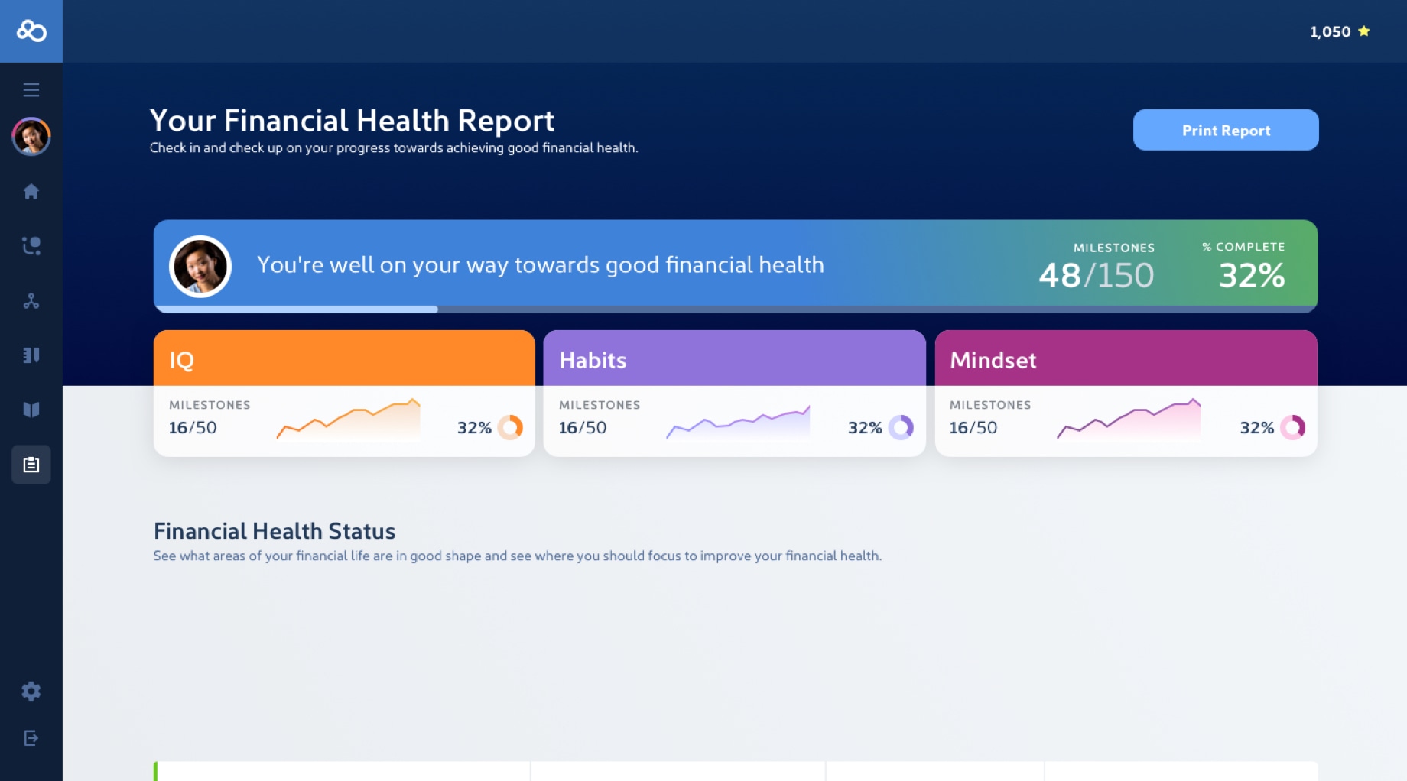Expand the Habits milestones card
The image size is (1407, 781).
click(x=734, y=392)
